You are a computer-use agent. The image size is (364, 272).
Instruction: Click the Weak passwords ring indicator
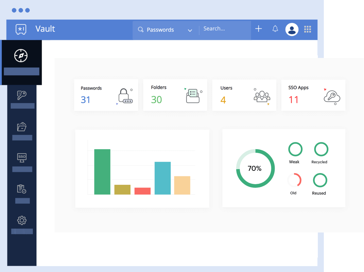point(295,149)
